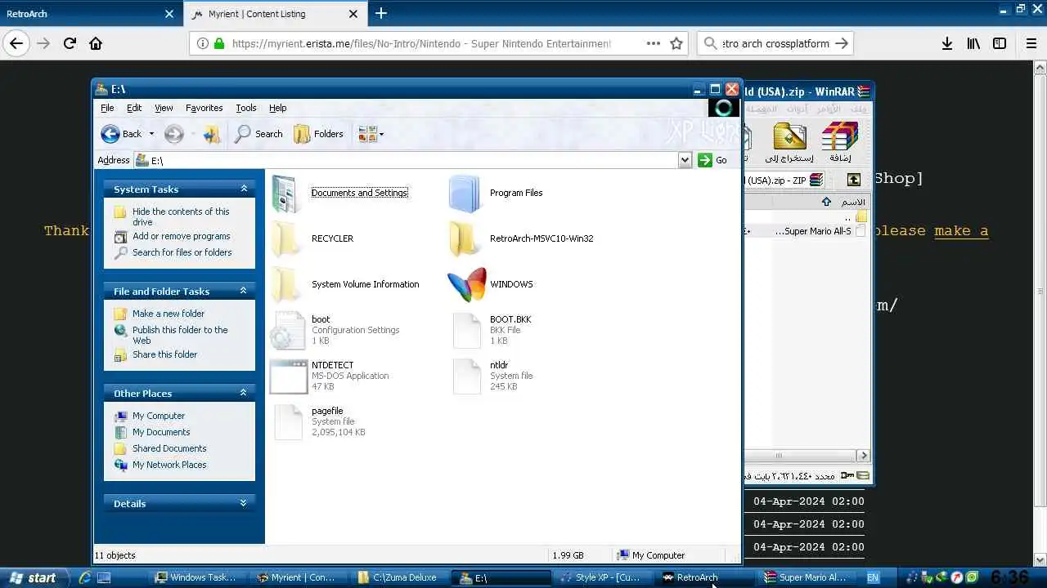This screenshot has height=588, width=1047.
Task: Click Make a new folder link
Action: (x=169, y=314)
